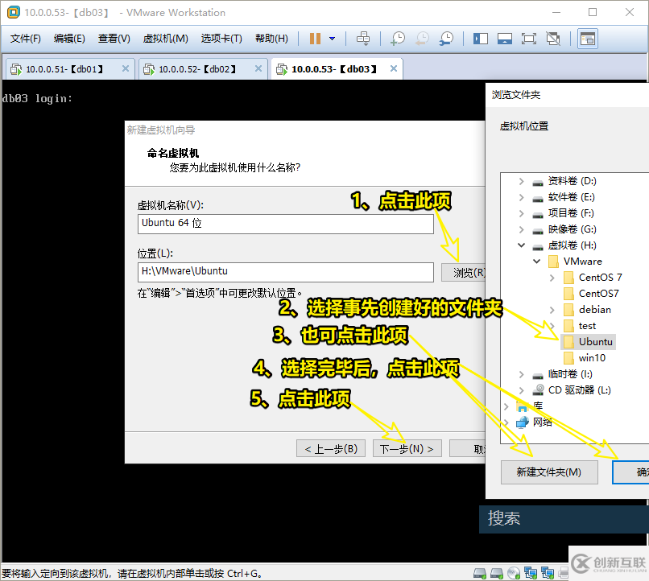Screen dimensions: 649x581
Task: Click the orange pause VM button
Action: [315, 39]
